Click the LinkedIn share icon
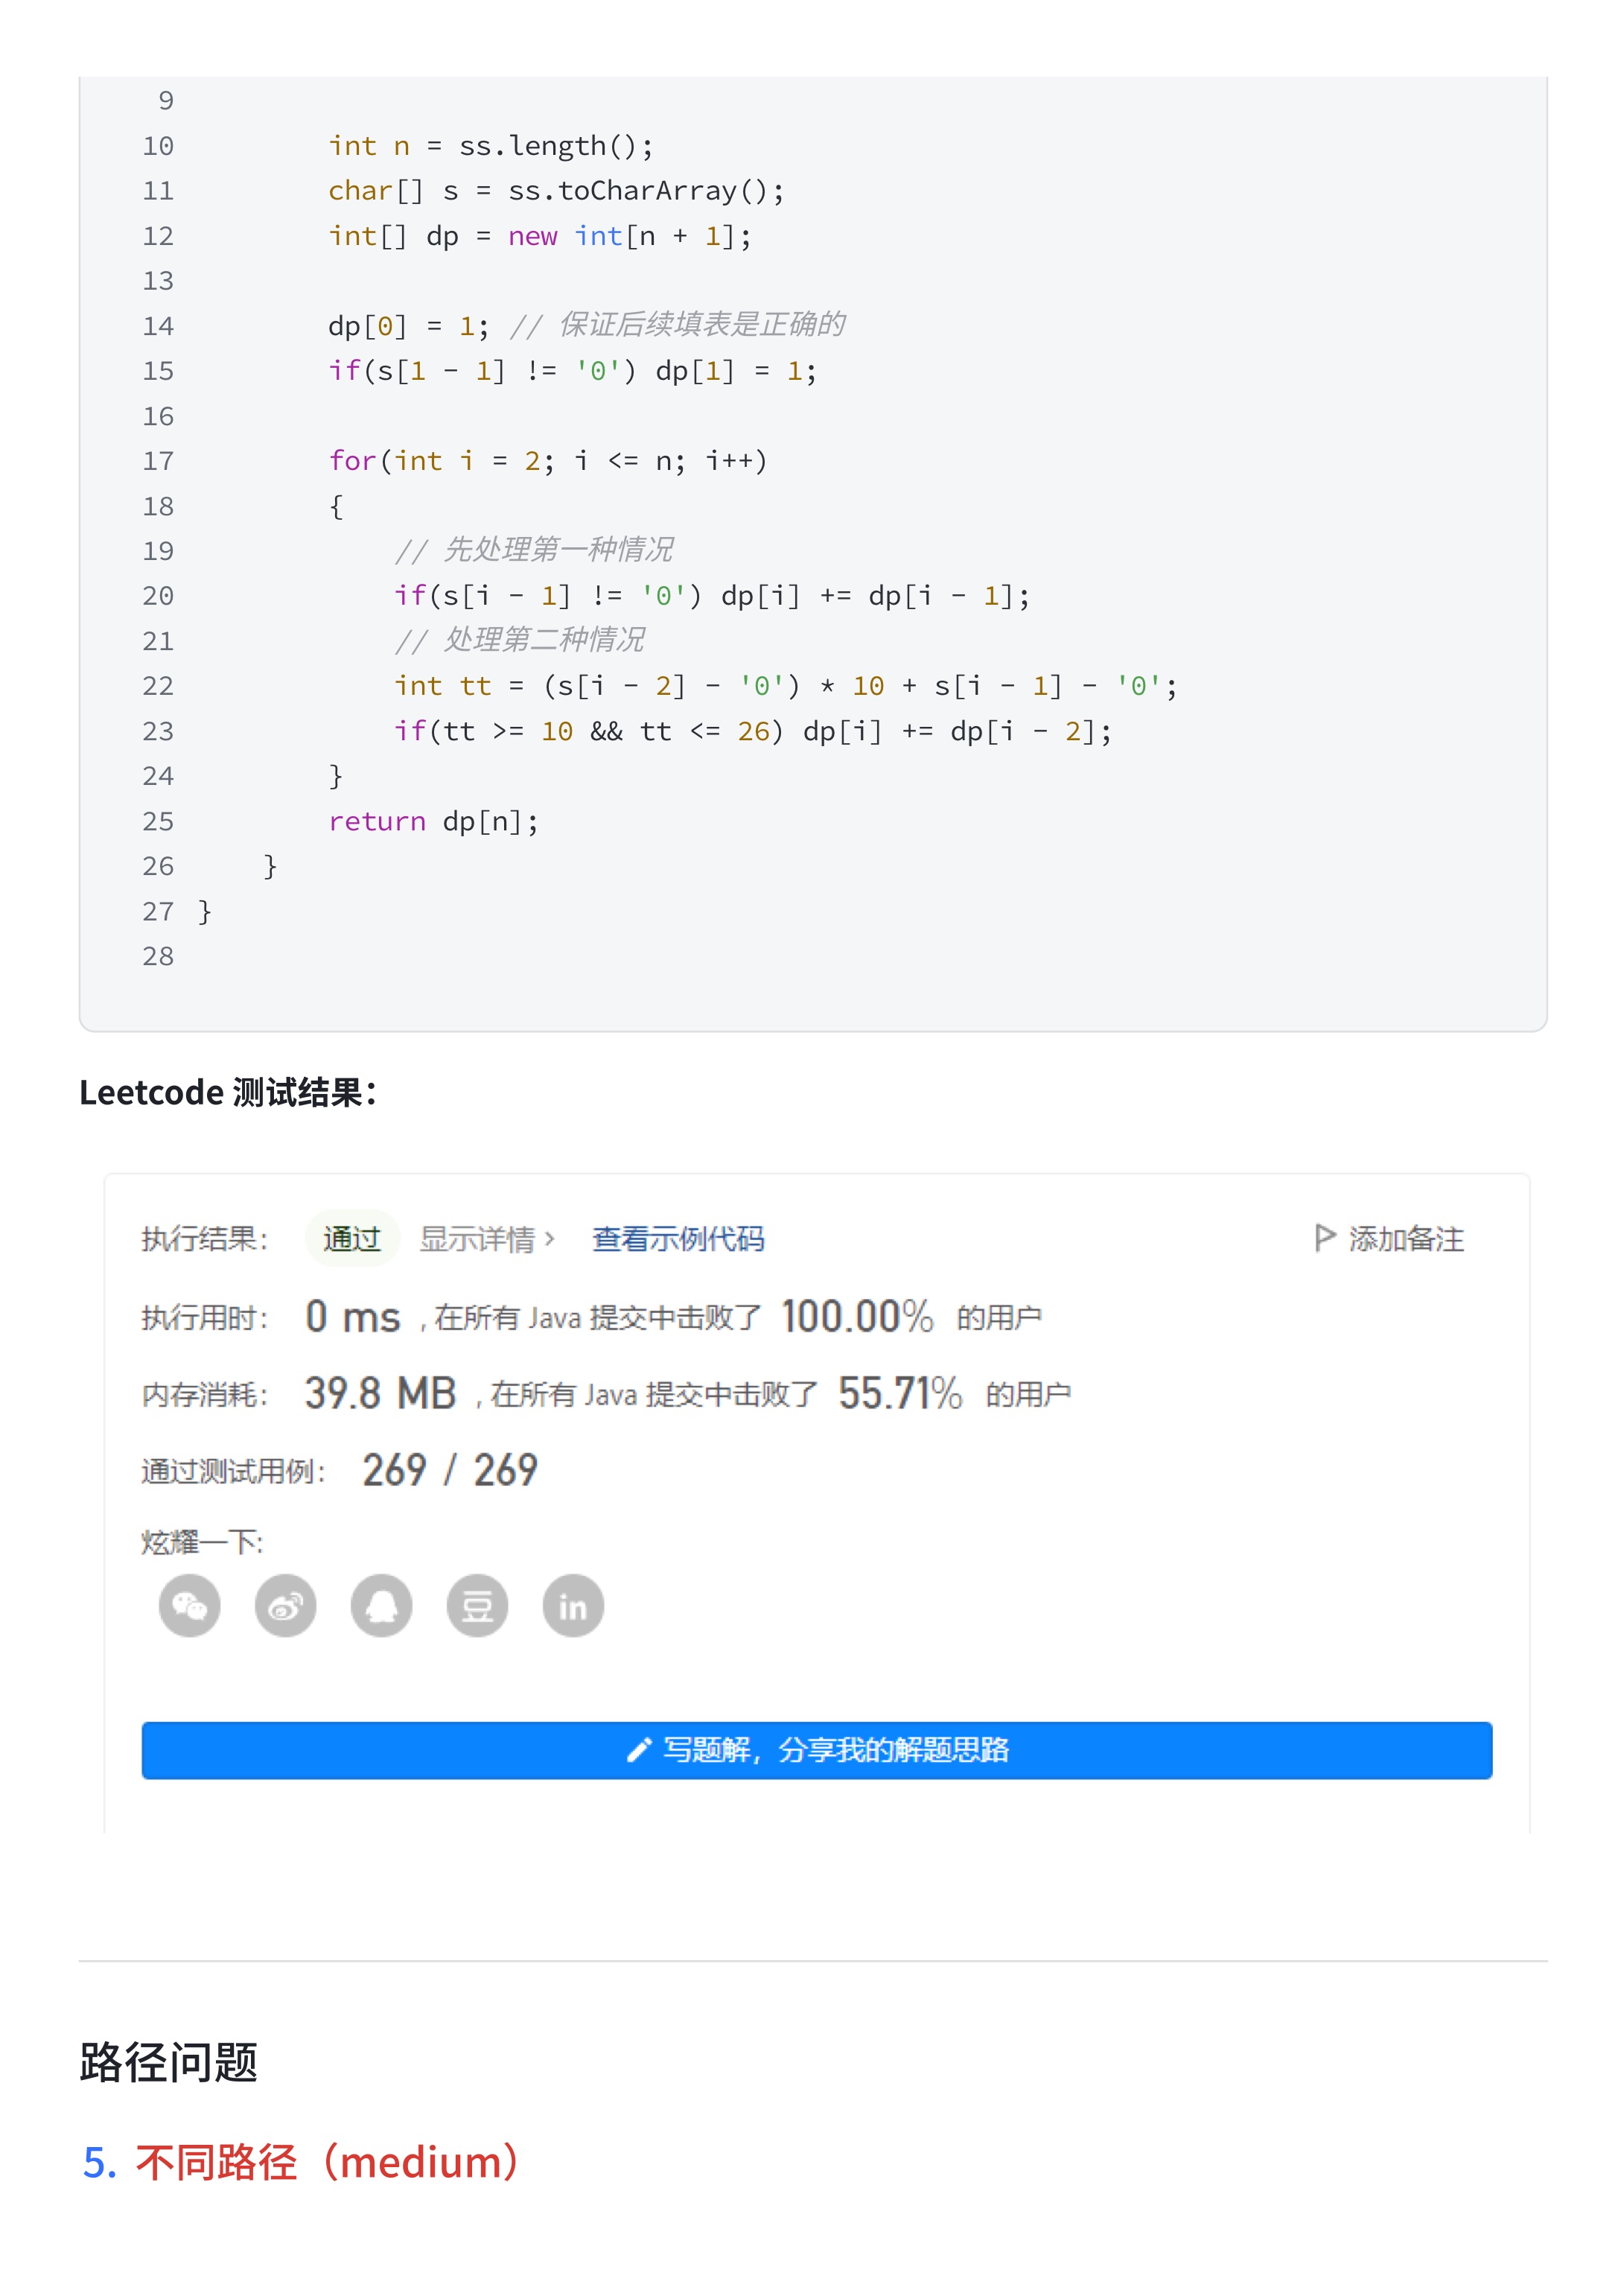 [x=573, y=1606]
